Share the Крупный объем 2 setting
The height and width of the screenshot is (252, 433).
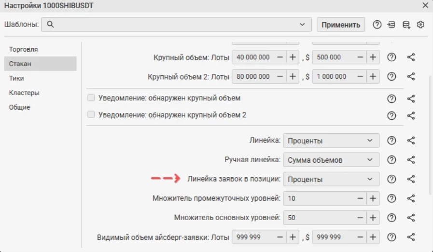coord(411,77)
